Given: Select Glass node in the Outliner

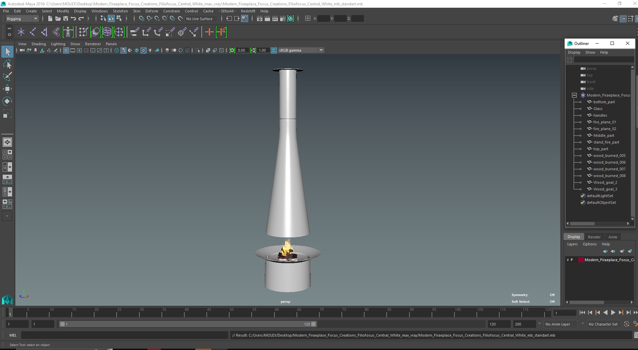Looking at the screenshot, I should [x=598, y=109].
